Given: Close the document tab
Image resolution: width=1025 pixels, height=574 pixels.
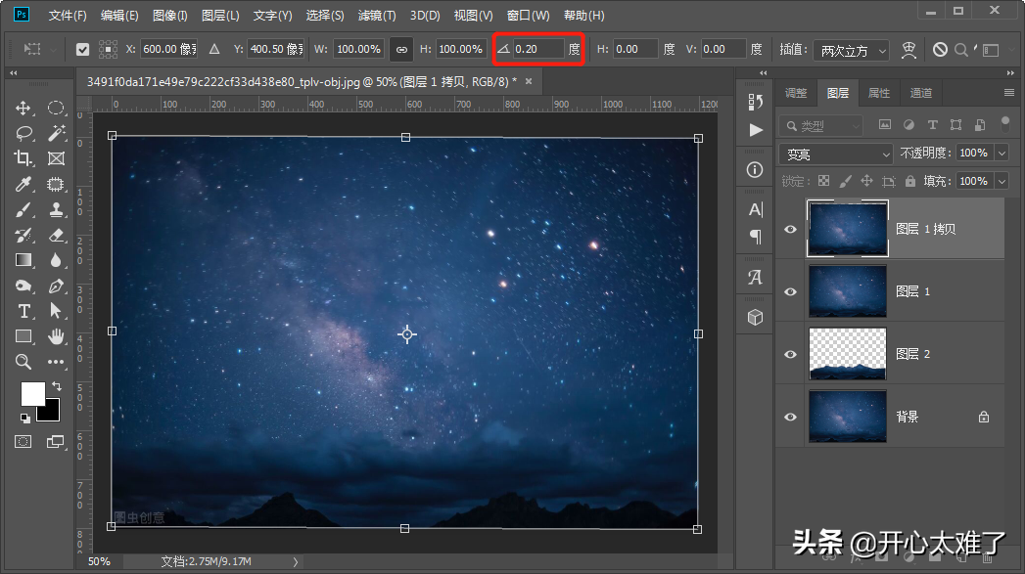Looking at the screenshot, I should point(529,81).
